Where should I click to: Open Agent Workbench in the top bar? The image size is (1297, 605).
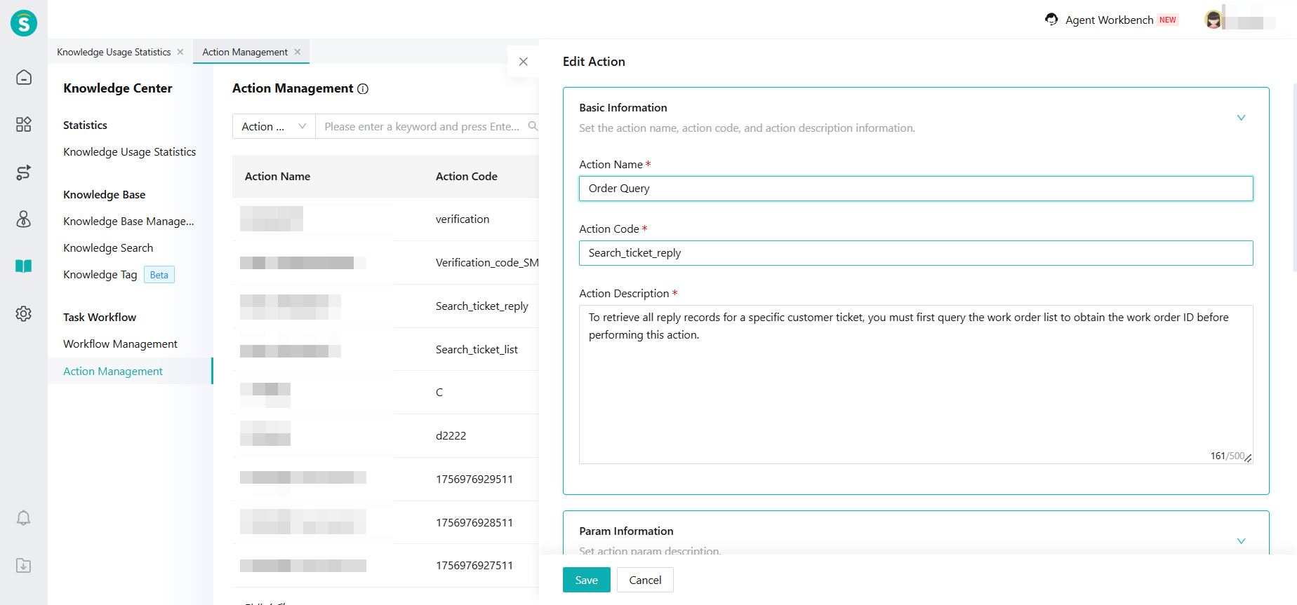point(1109,20)
